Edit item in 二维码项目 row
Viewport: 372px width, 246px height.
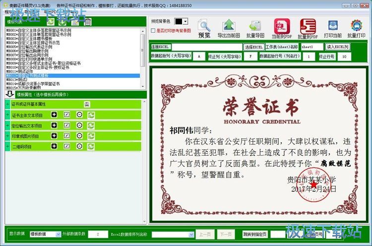[x=66, y=146]
